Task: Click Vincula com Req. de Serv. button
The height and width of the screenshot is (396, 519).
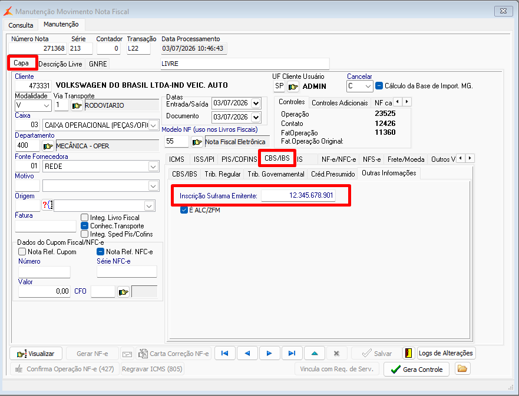Action: [336, 369]
